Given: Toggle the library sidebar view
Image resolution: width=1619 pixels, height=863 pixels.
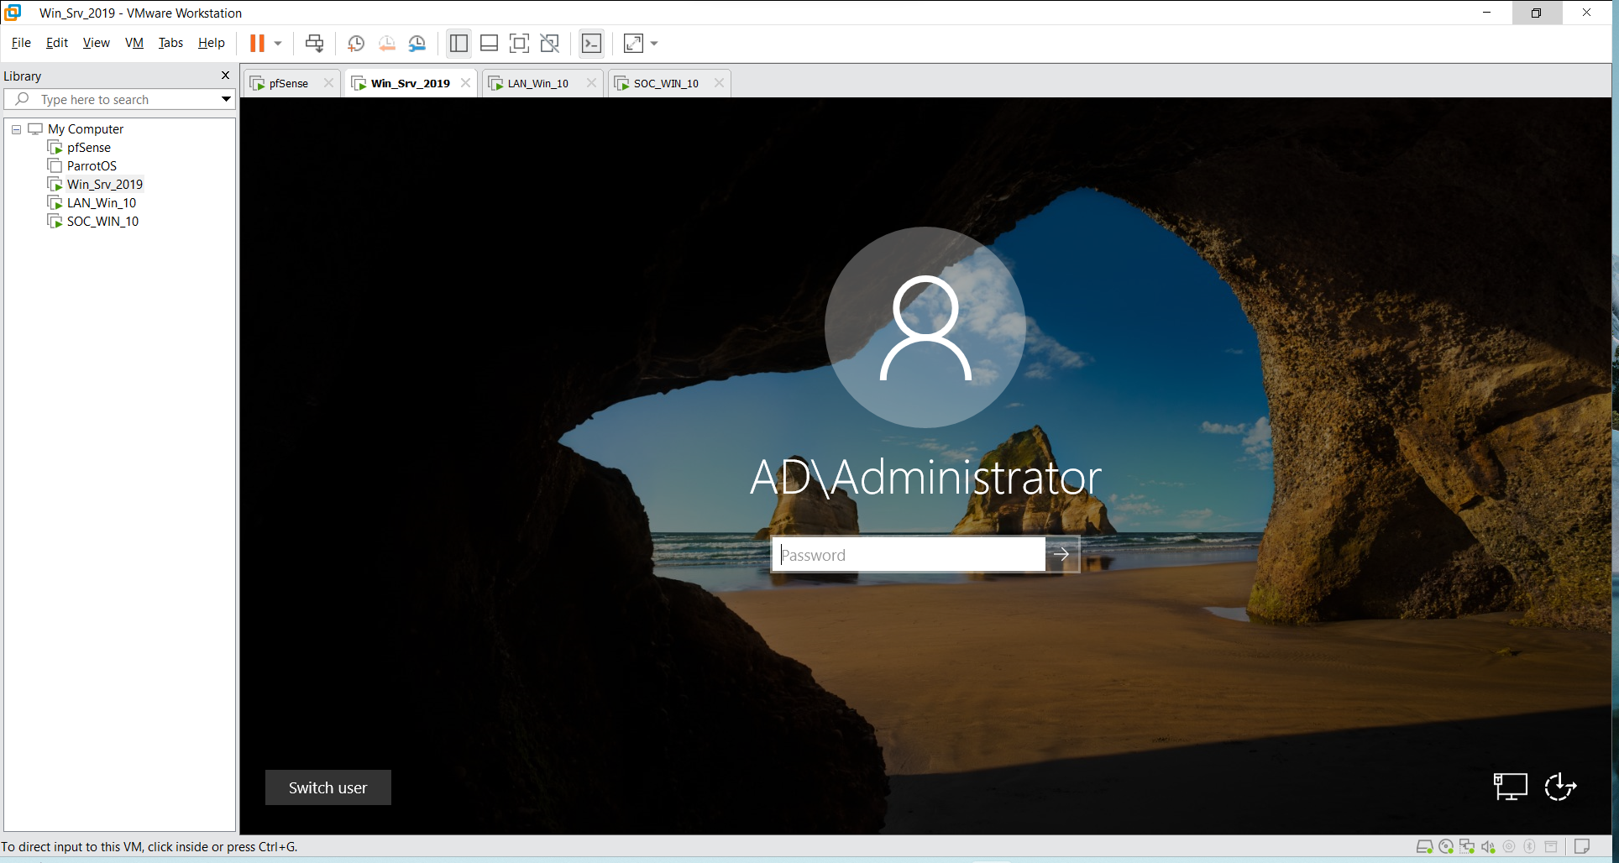Looking at the screenshot, I should coord(458,43).
